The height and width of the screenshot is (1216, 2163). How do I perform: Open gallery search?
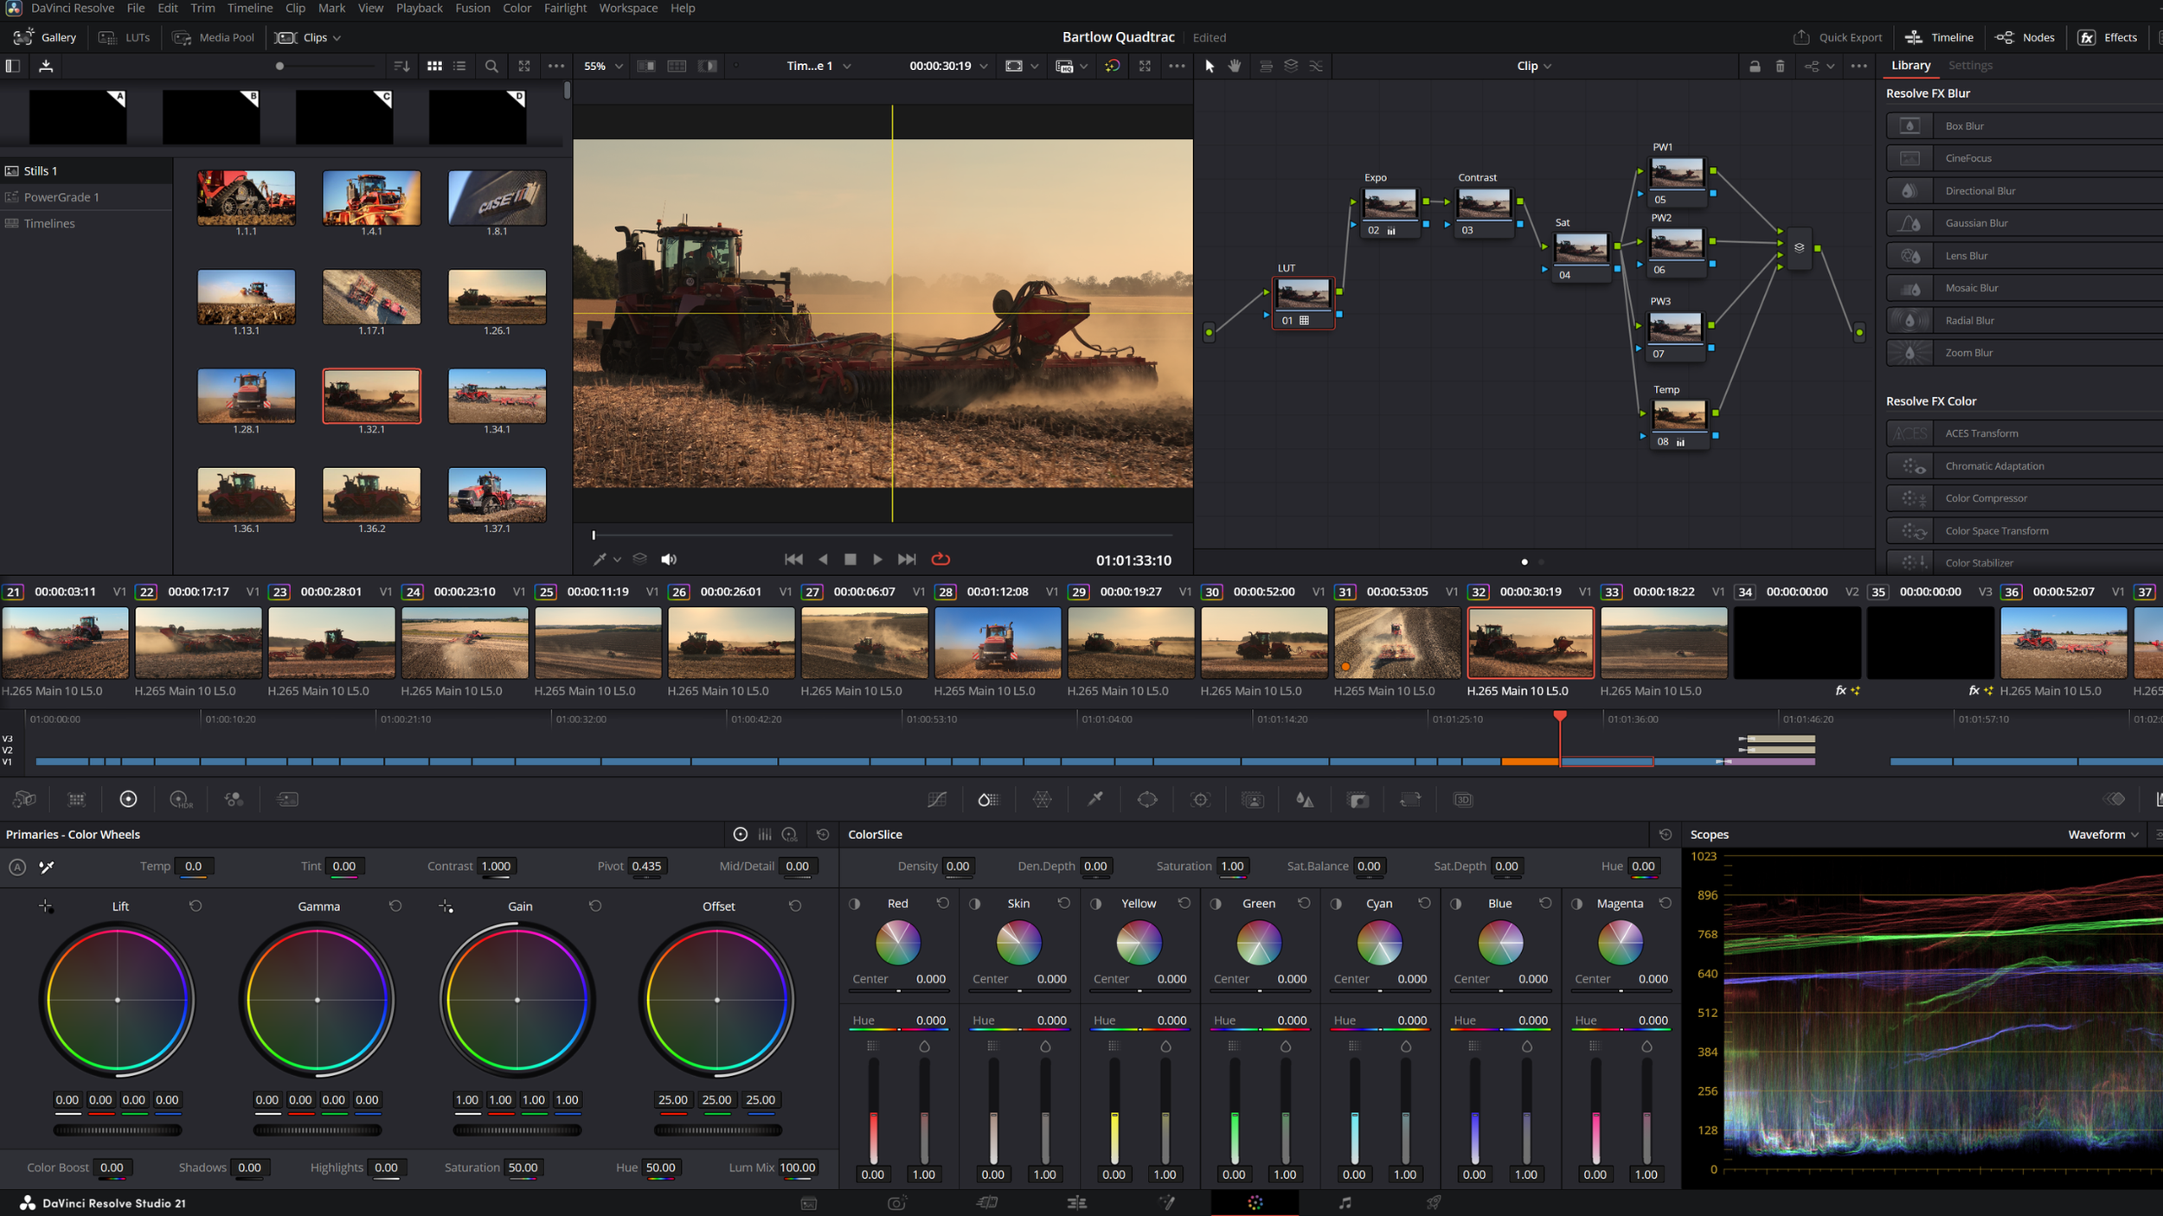click(x=491, y=66)
